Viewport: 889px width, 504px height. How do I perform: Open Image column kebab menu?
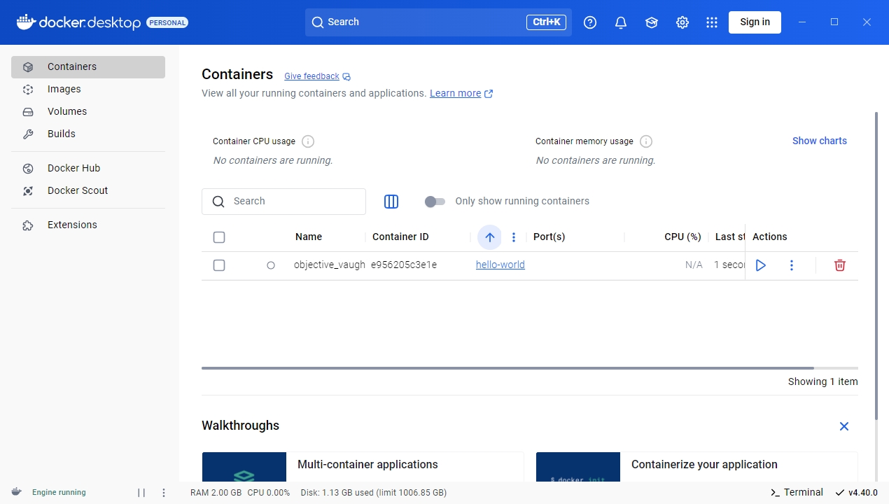[x=514, y=237]
